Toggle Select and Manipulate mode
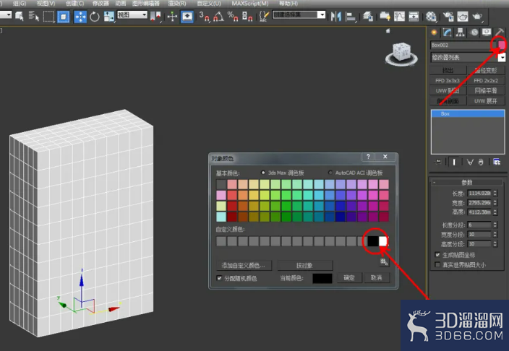The image size is (509, 351). [172, 16]
